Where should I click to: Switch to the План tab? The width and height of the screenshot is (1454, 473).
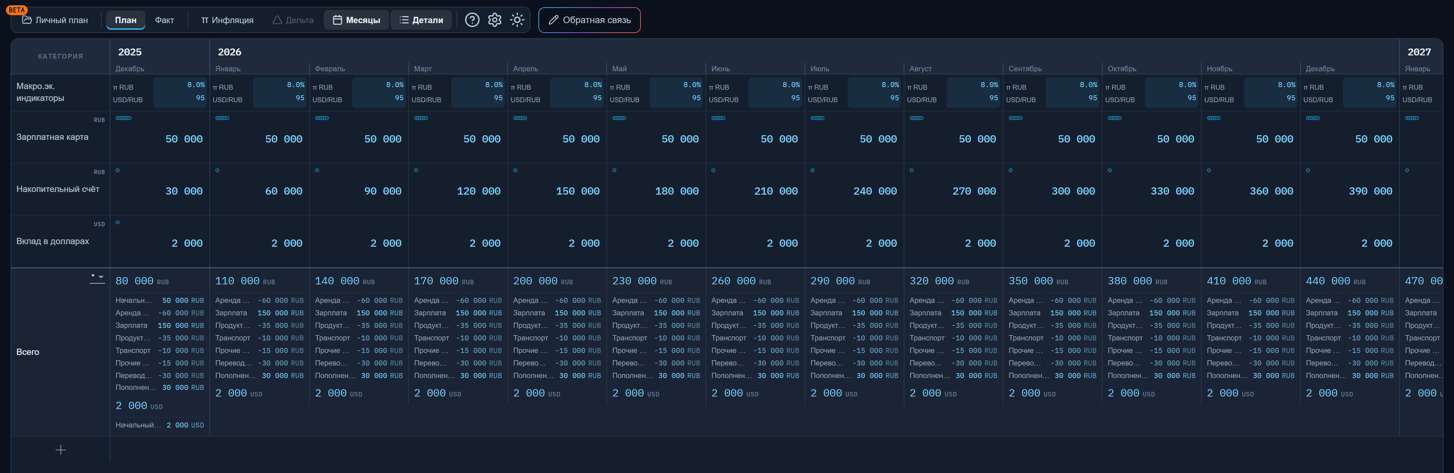[x=125, y=20]
